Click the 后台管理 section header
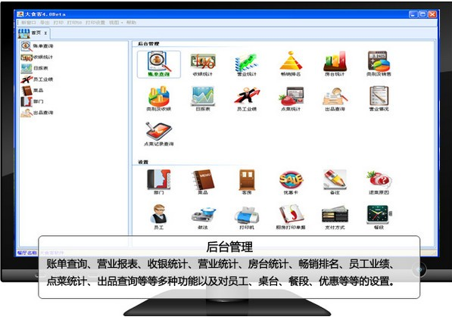 click(x=148, y=44)
